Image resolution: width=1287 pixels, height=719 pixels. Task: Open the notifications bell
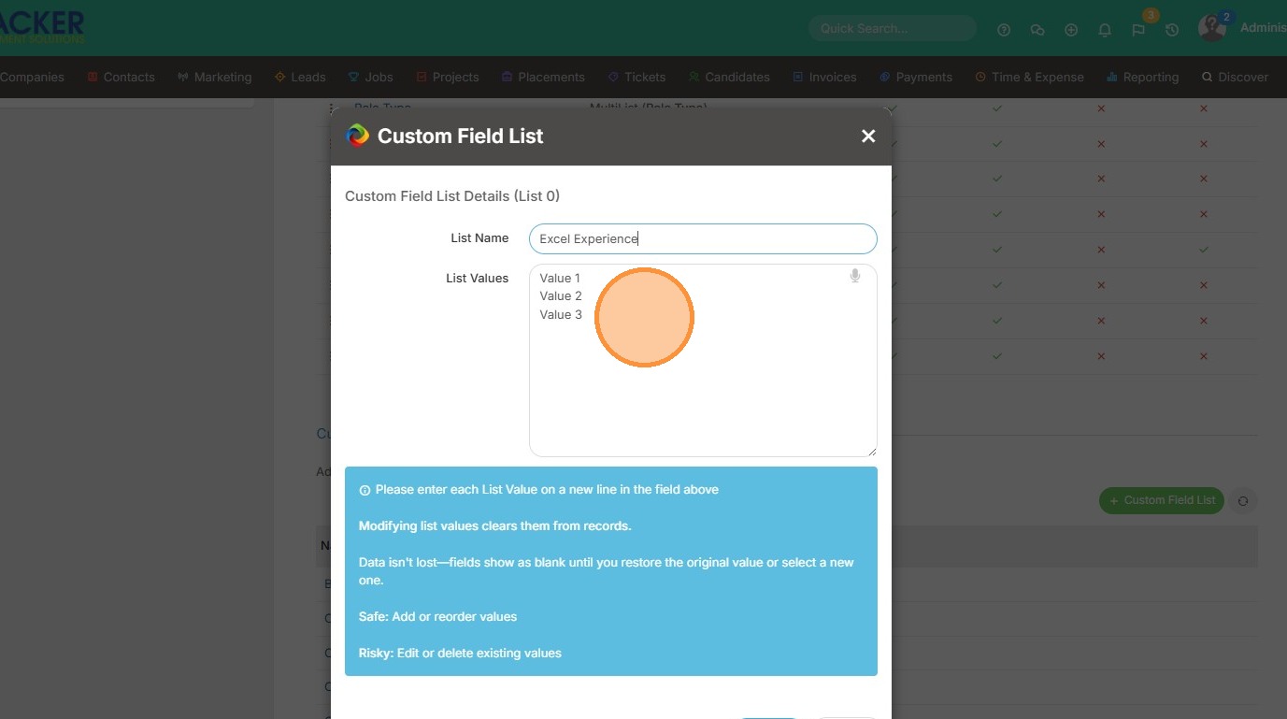coord(1105,30)
